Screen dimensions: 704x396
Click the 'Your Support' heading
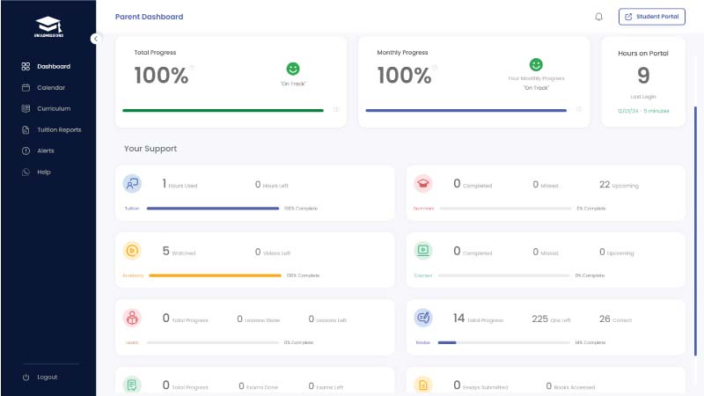(150, 149)
